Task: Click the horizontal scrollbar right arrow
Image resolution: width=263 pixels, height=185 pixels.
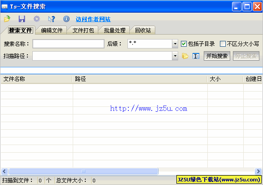Action: point(258,171)
